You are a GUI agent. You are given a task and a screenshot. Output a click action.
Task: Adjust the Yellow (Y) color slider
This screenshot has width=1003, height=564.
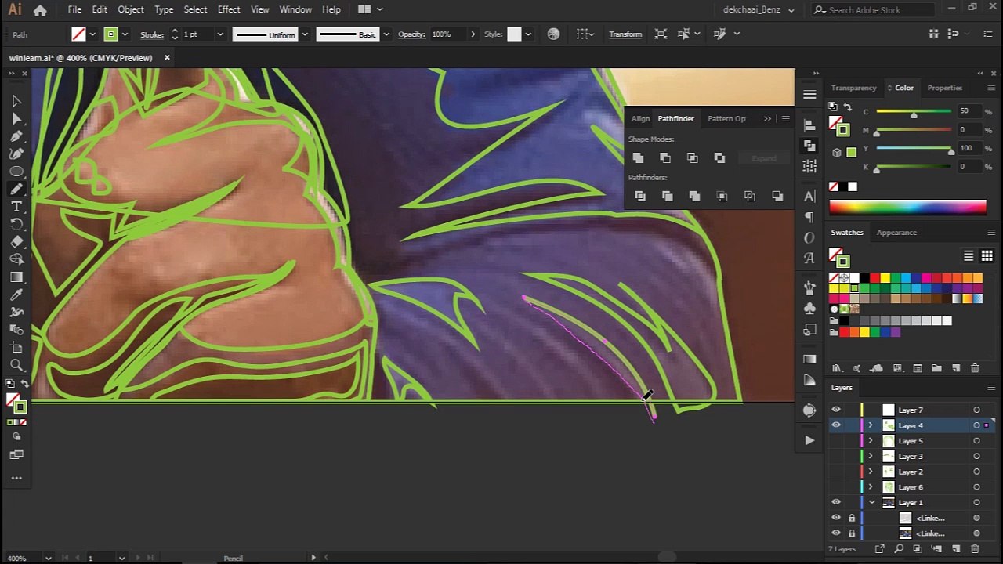[914, 149]
